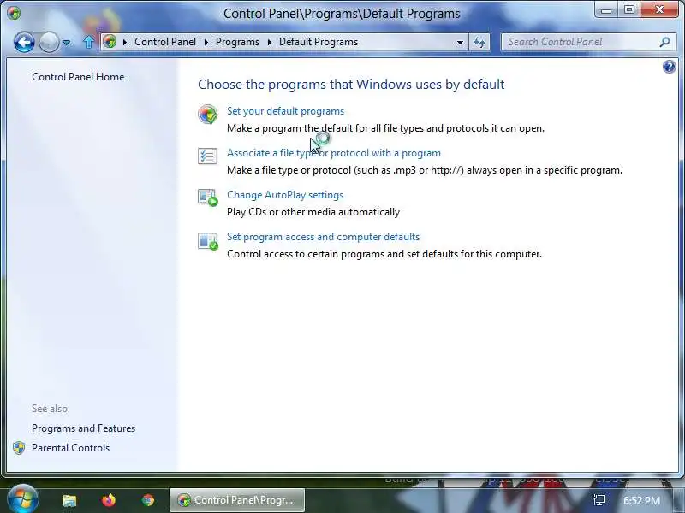Launch Firefox from the taskbar
The image size is (685, 513).
tap(109, 500)
